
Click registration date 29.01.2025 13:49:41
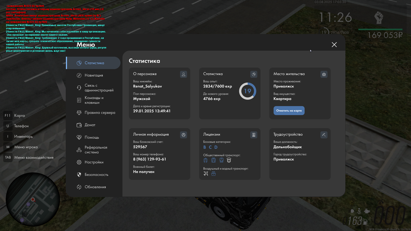152,111
